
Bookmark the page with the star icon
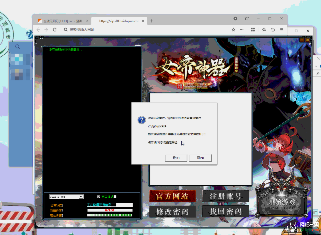click(233, 30)
